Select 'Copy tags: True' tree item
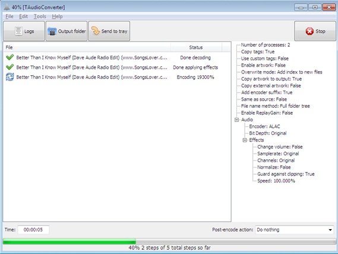 click(258, 52)
